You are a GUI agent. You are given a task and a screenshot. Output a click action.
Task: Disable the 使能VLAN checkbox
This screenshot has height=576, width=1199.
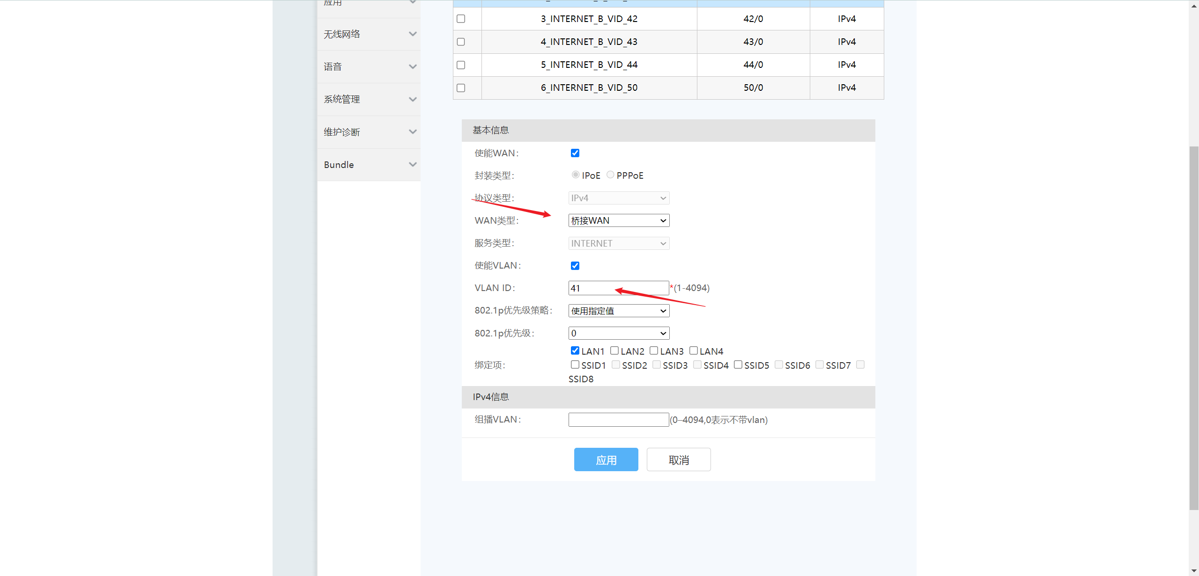tap(575, 266)
